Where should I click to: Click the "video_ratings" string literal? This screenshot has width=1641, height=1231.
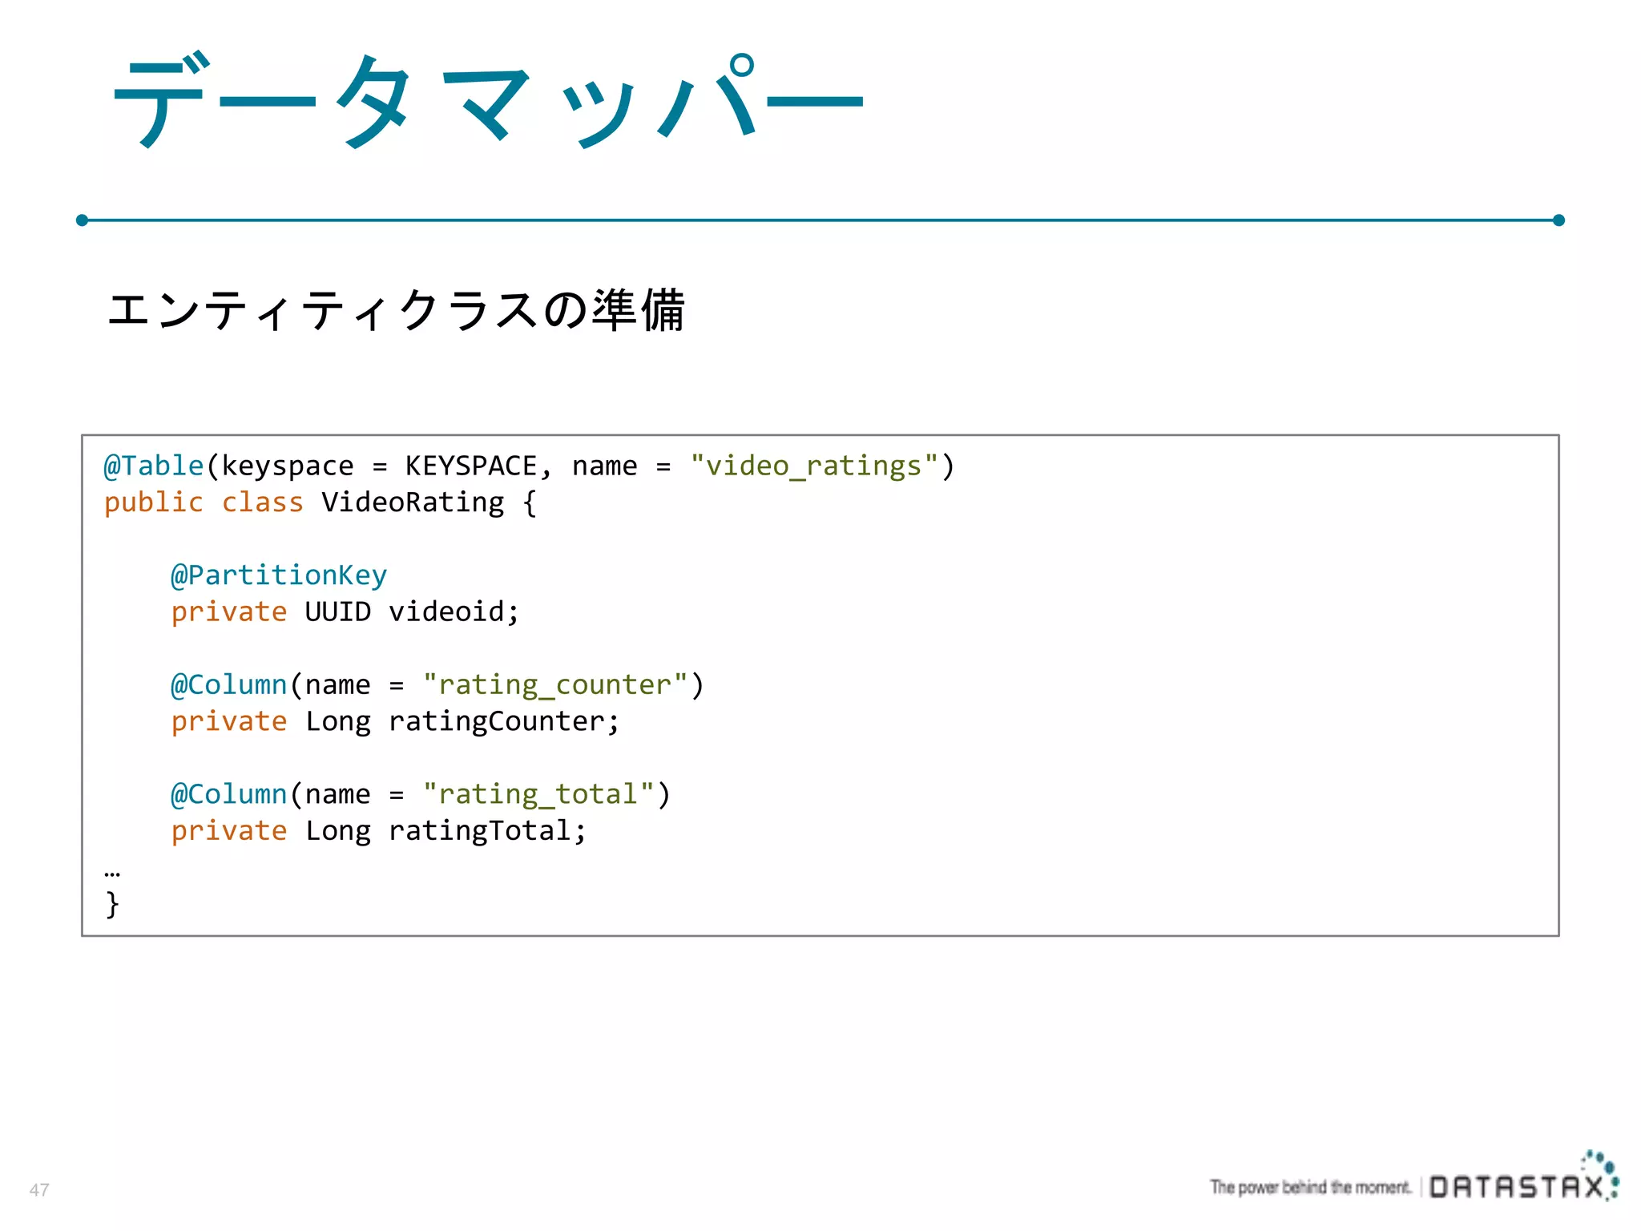tap(813, 466)
